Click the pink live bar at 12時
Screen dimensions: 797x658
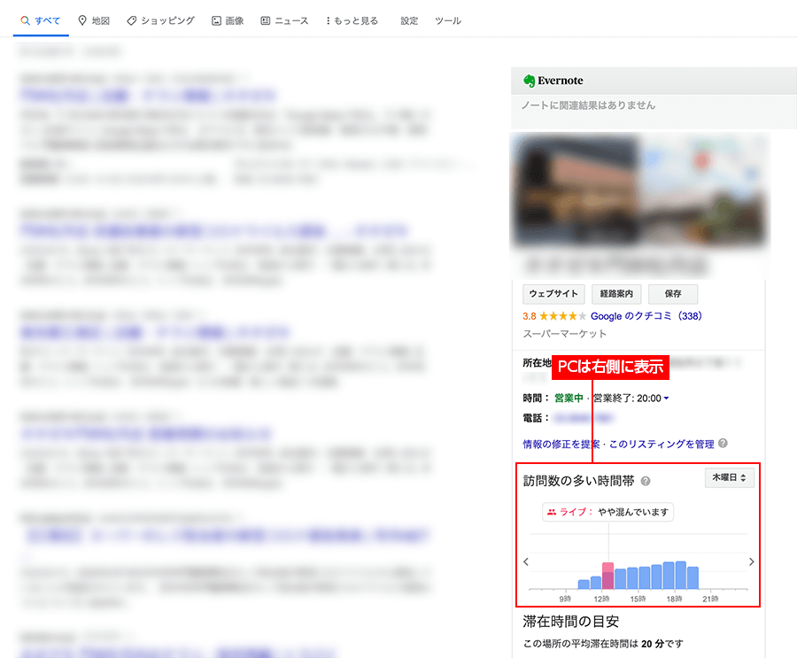[x=607, y=576]
